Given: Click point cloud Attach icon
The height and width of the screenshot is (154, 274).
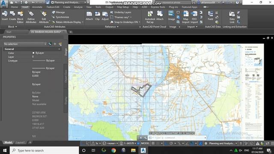Looking at the screenshot, I should click(x=160, y=14).
